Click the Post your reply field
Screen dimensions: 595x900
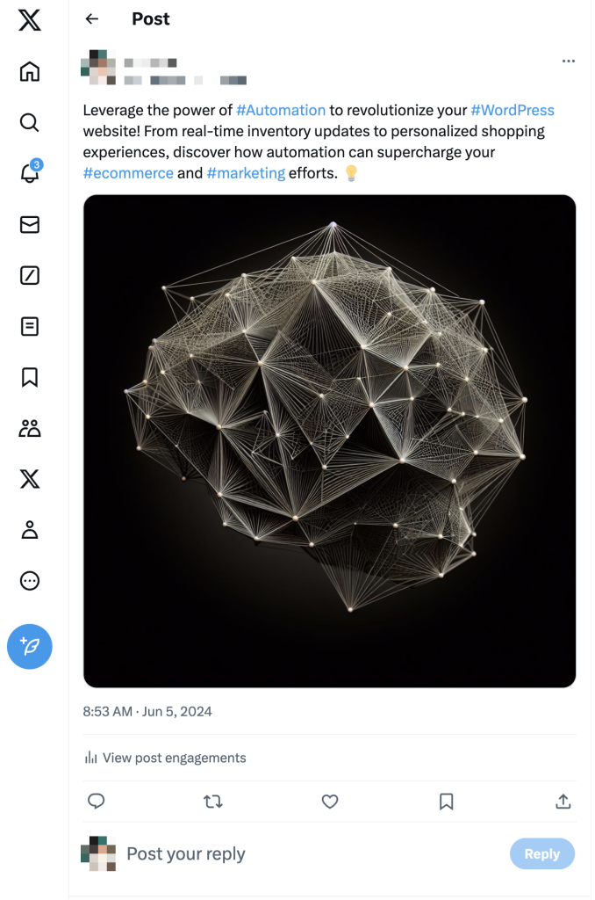(185, 853)
